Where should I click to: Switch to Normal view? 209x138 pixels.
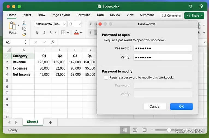tap(125, 130)
